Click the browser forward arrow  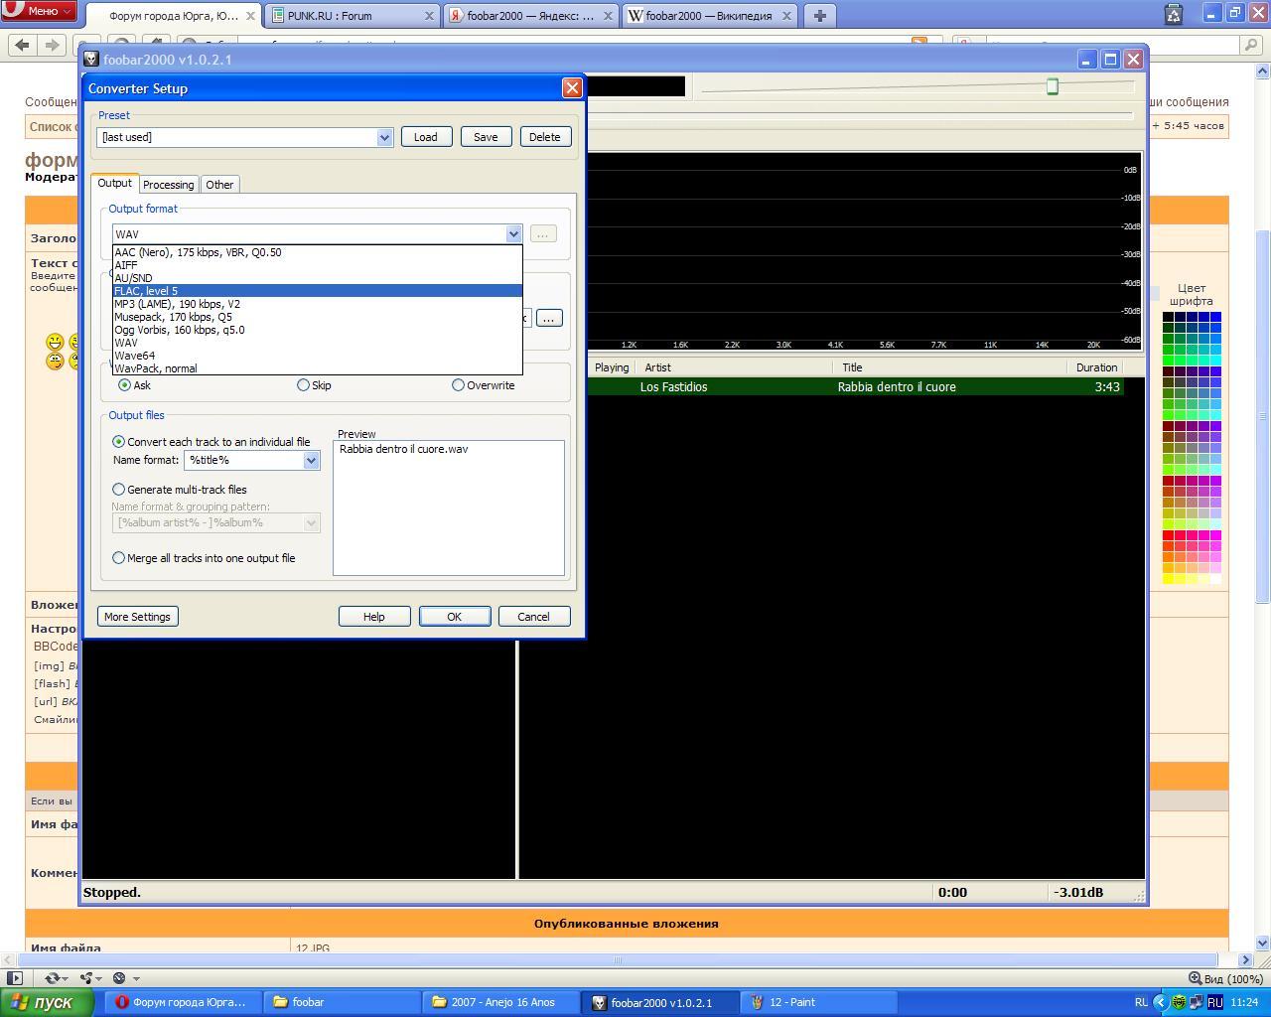pyautogui.click(x=52, y=45)
